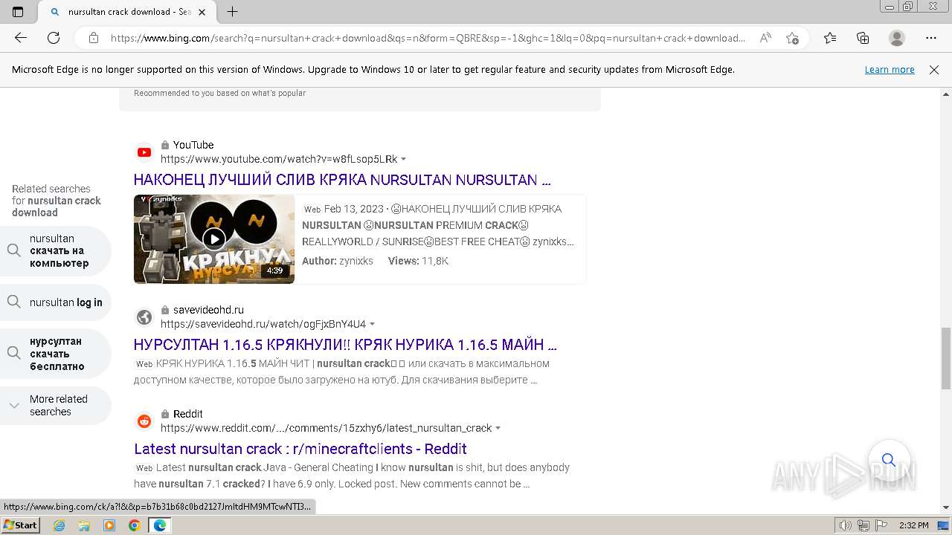This screenshot has height=535, width=952.
Task: Expand the Reddit URL dropdown arrow
Action: [x=498, y=428]
